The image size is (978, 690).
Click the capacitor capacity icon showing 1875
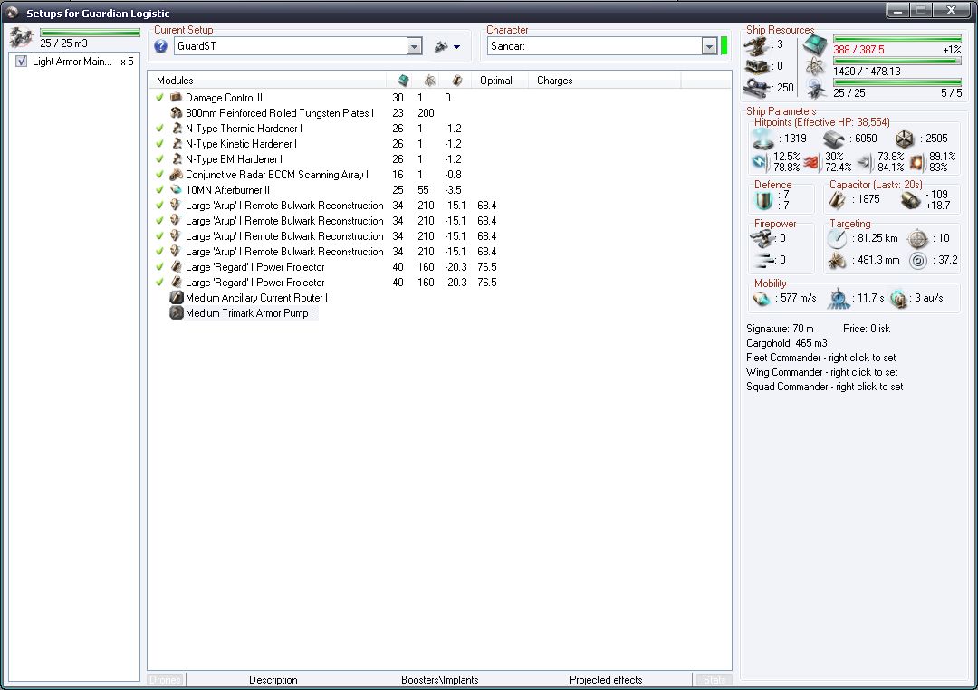(x=837, y=200)
